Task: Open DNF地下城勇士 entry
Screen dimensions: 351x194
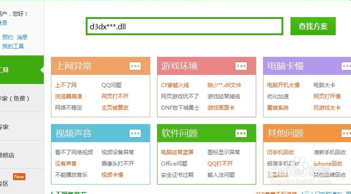Action: tap(180, 108)
